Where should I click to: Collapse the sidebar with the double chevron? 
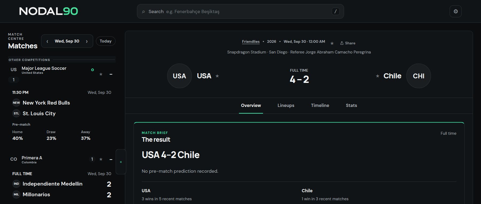(x=121, y=162)
